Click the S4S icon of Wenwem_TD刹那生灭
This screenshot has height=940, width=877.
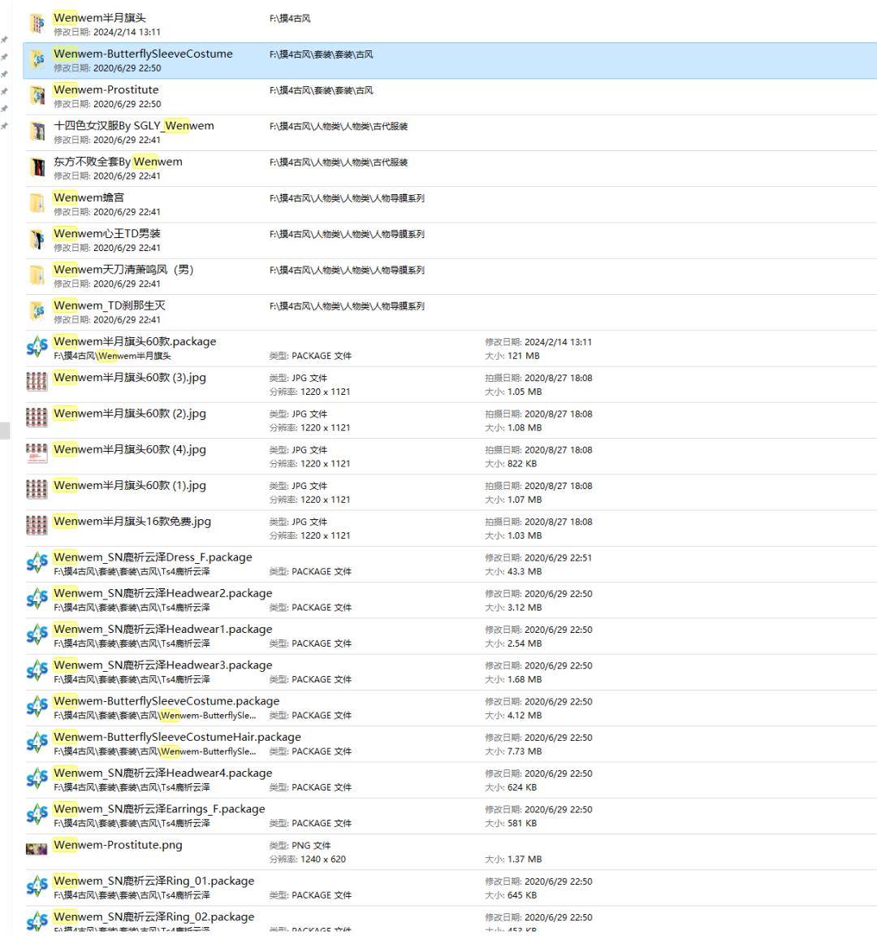(x=37, y=311)
